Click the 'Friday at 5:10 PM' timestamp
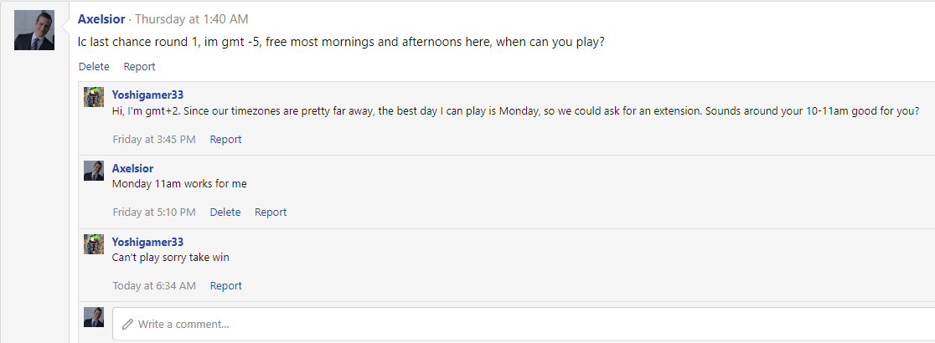 (154, 212)
